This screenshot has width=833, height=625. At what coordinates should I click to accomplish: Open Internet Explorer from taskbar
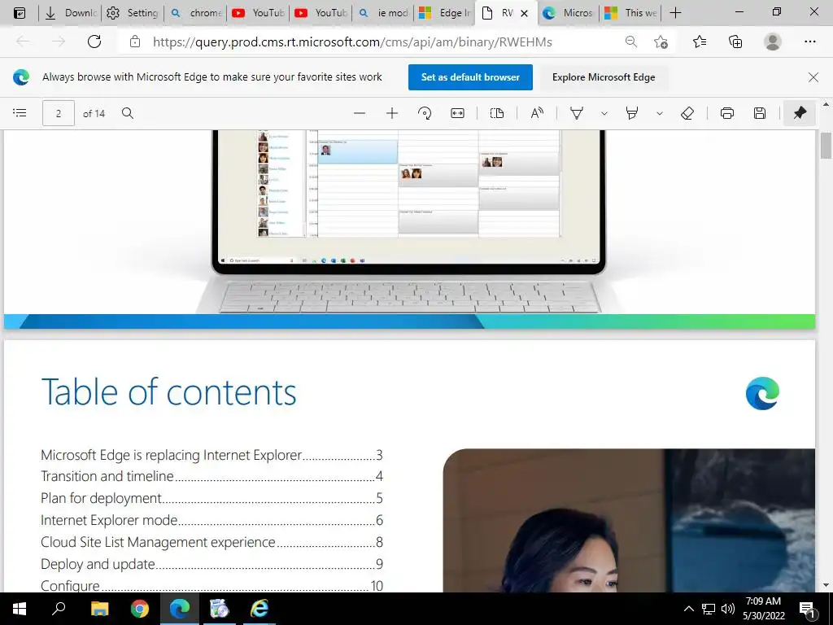(x=259, y=609)
